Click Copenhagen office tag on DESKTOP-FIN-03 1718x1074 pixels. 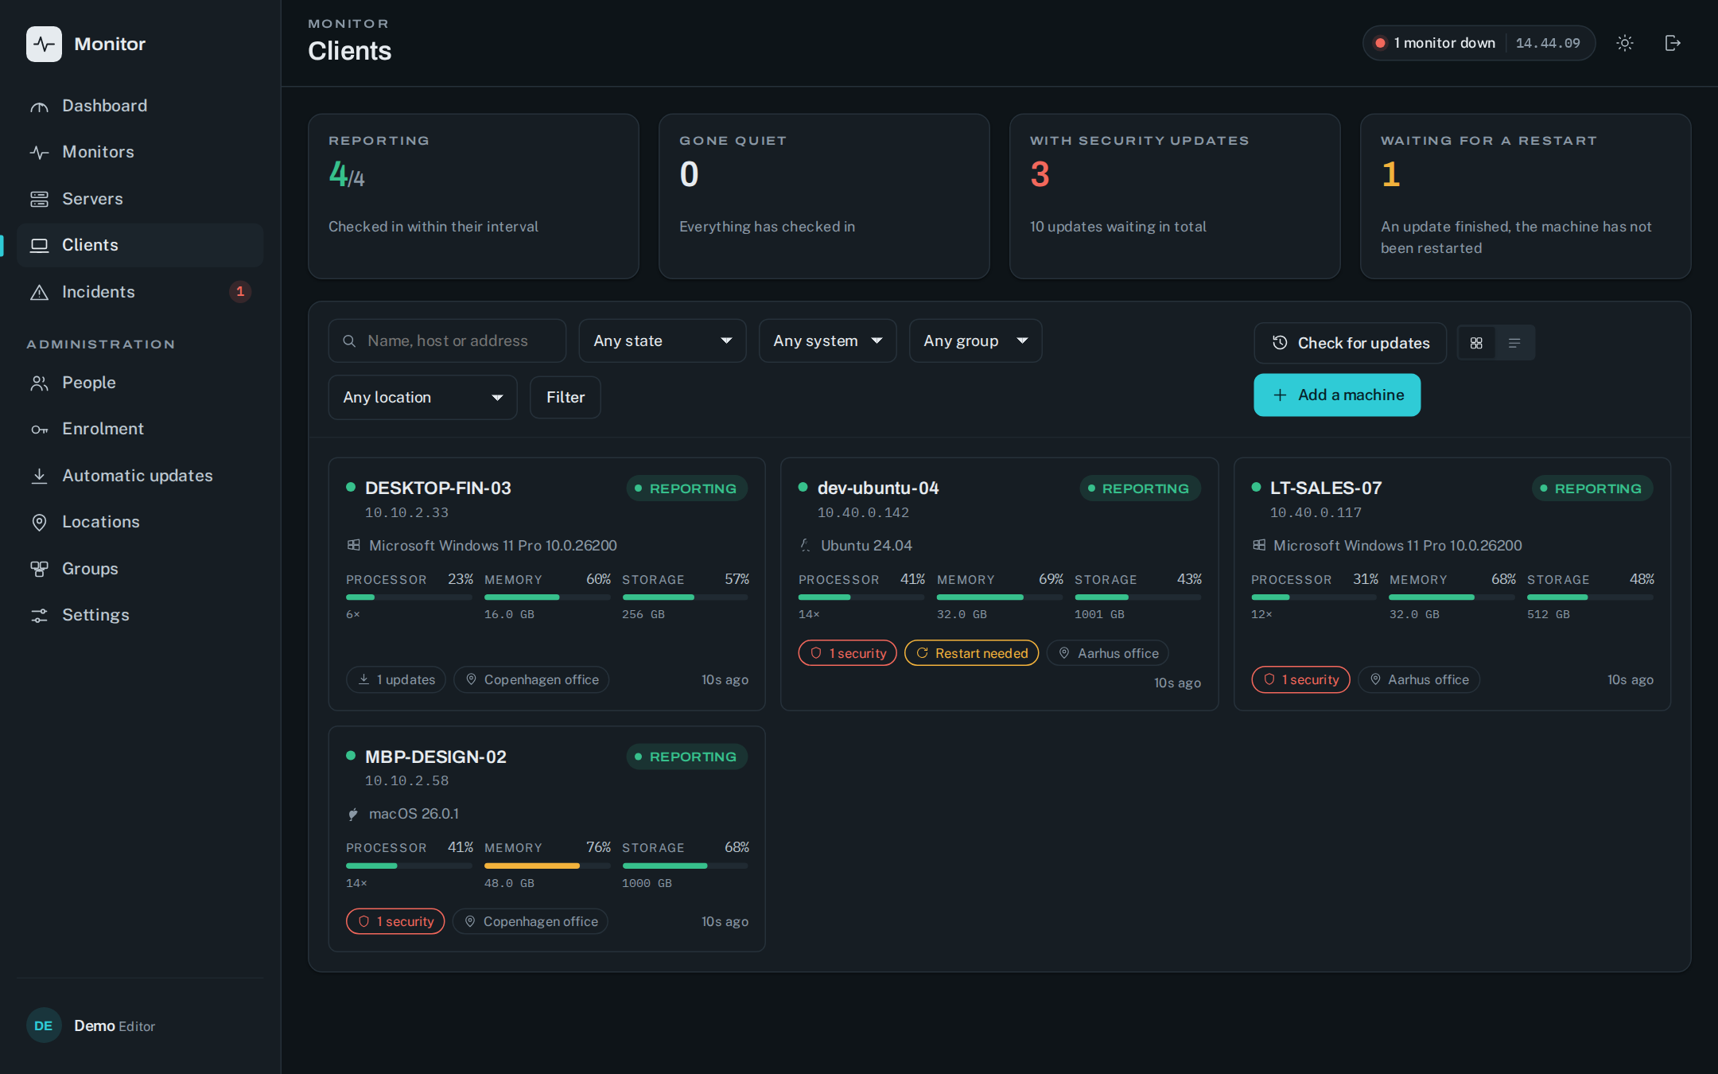coord(531,680)
